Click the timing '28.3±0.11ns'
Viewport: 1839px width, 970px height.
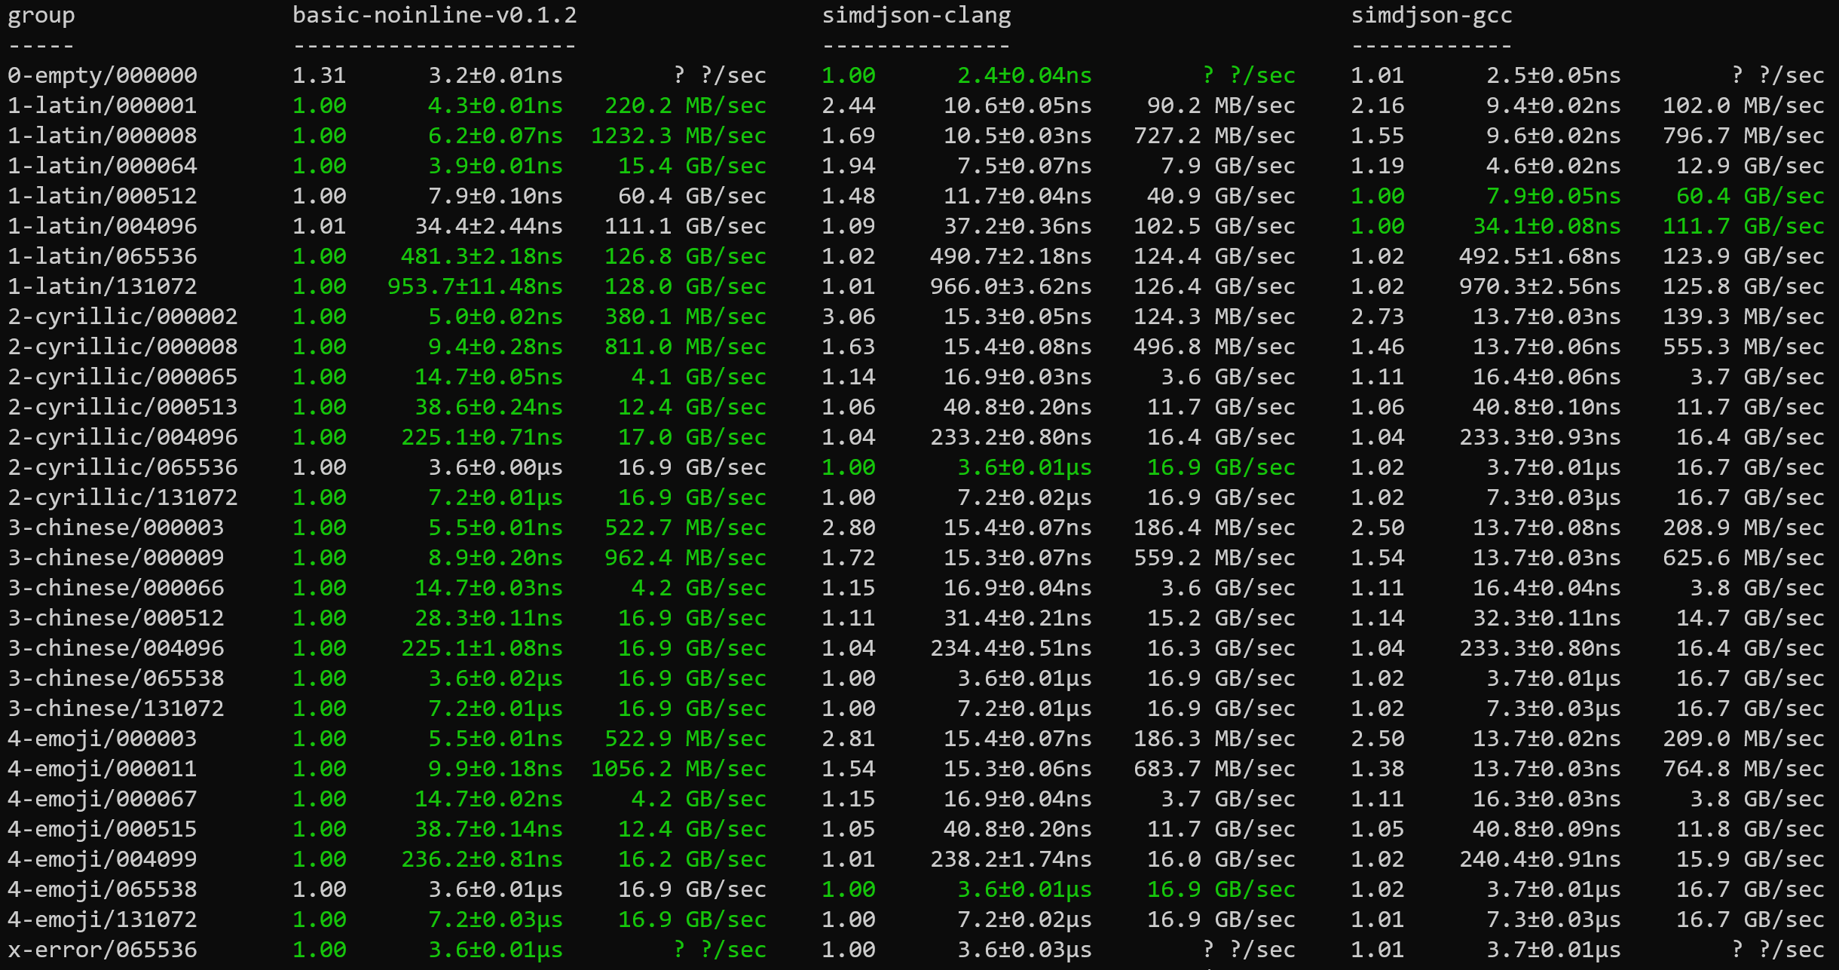488,618
